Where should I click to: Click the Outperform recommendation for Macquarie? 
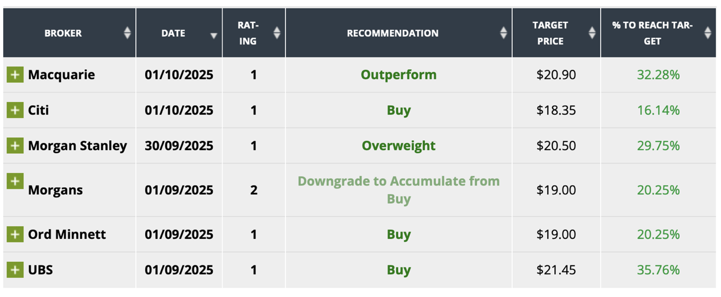coord(399,75)
